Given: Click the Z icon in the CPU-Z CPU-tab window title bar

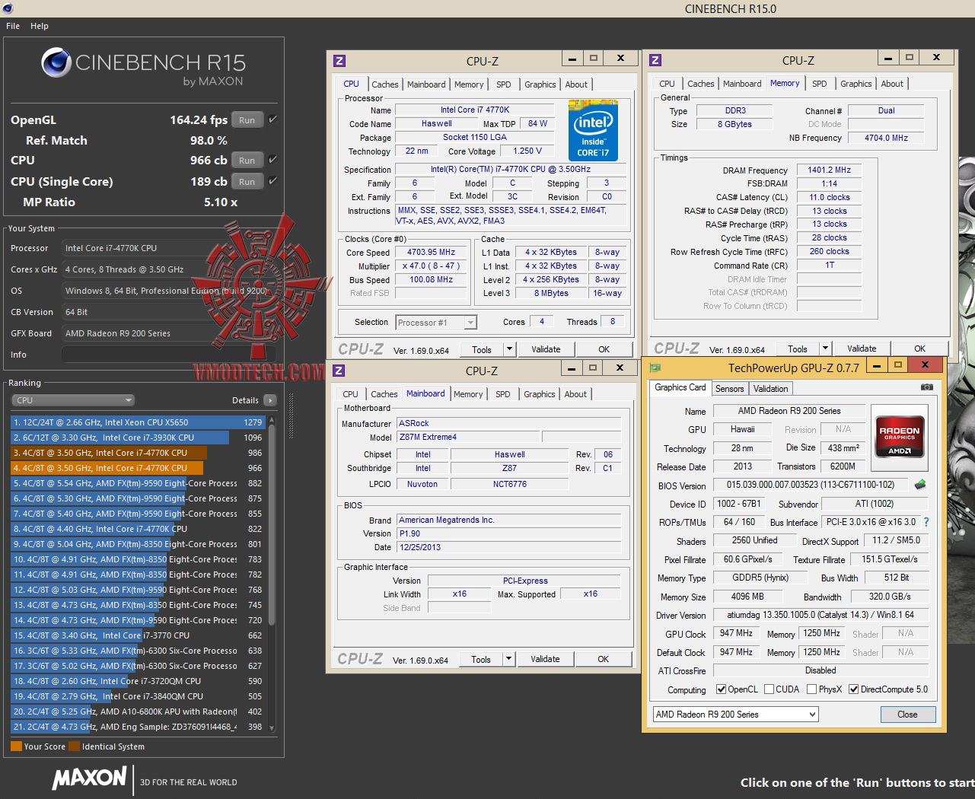Looking at the screenshot, I should pos(339,61).
